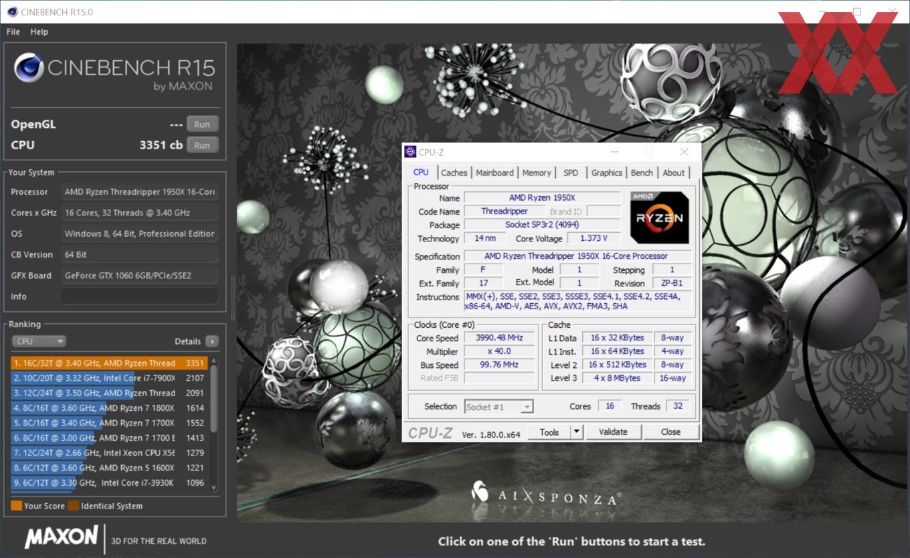
Task: Click the CPU-Z Name field AMD Ryzen 1950X
Action: coord(542,198)
